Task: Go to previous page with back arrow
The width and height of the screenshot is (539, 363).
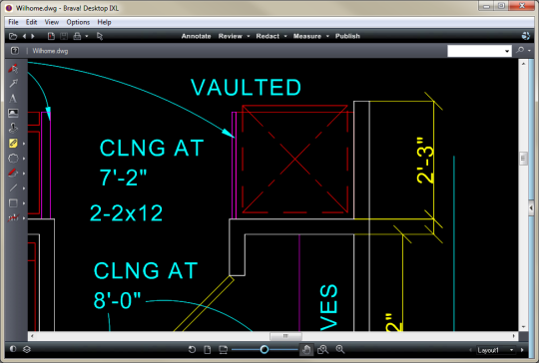Action: click(x=24, y=36)
